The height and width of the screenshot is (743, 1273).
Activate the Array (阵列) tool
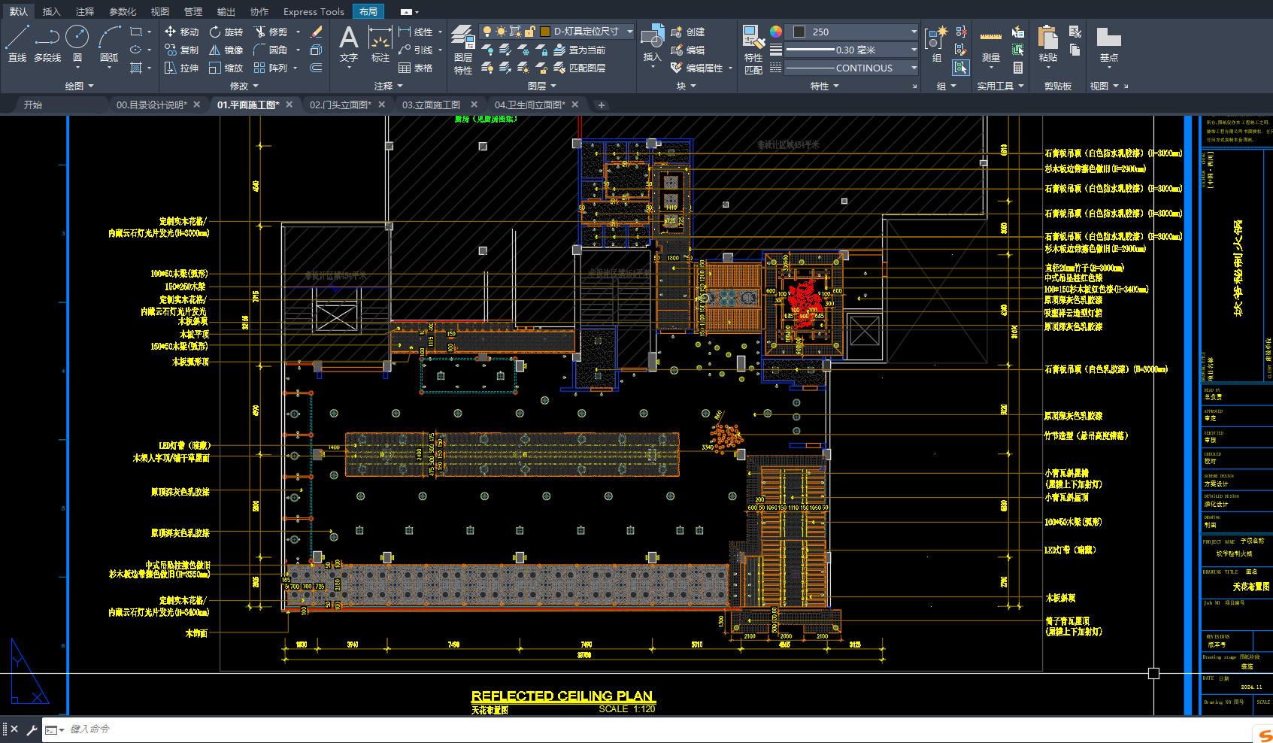(x=271, y=68)
